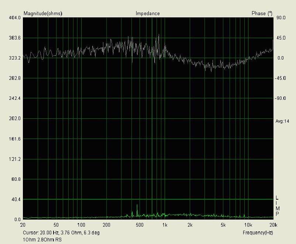
Task: Click the 500 Hz frequency tick label
Action: (x=140, y=225)
